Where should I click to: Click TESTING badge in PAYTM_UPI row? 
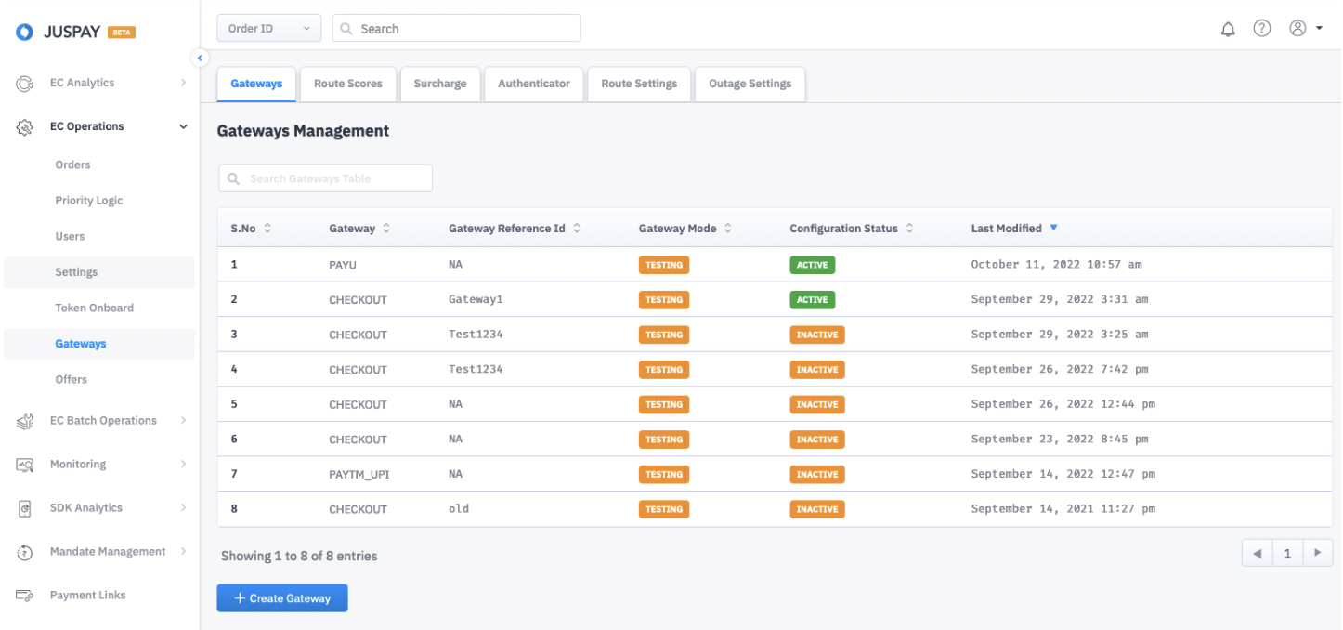click(664, 474)
